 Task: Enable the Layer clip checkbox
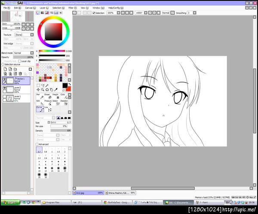[20, 61]
